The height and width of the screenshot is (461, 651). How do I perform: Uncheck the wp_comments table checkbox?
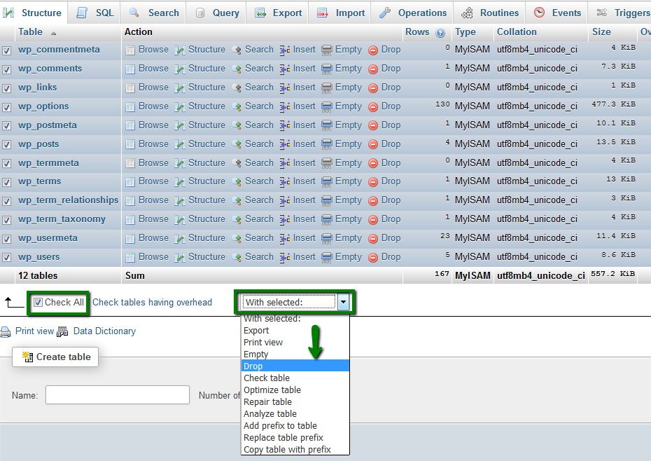6,69
